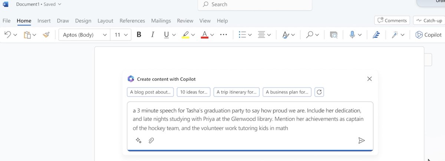Screen dimensions: 445x161
Task: Open the Mailings tab
Action: pos(161,21)
